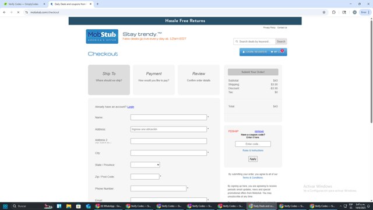Open a new browser tab
The image size is (373, 210).
pyautogui.click(x=97, y=4)
